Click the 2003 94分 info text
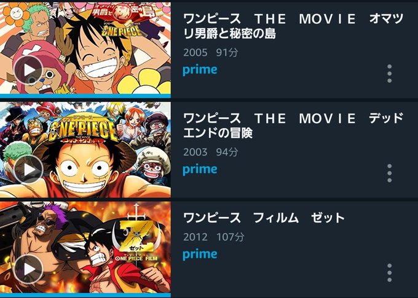The image size is (418, 298). click(x=211, y=152)
